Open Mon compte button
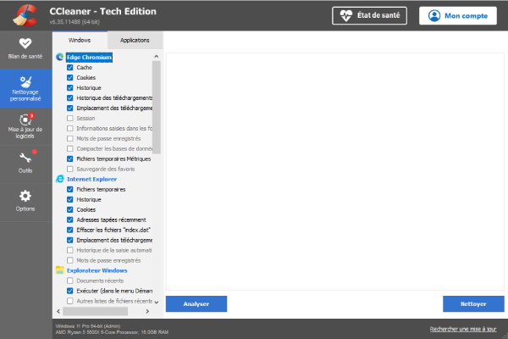Viewport: 508px width, 339px height. coord(458,15)
